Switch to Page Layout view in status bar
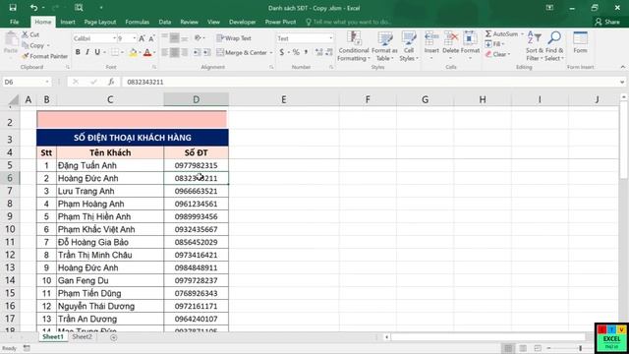This screenshot has width=629, height=354. point(523,348)
